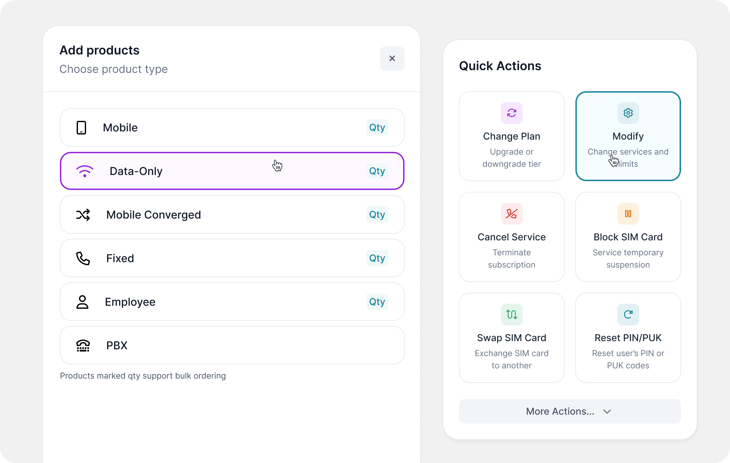
Task: Click the Qty badge on Mobile Converged
Action: pos(377,214)
